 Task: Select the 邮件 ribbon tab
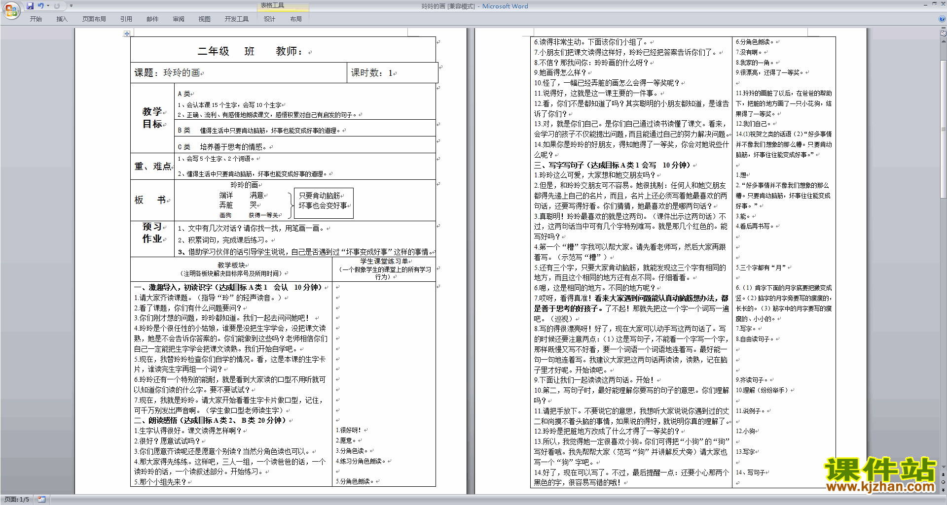pos(152,19)
